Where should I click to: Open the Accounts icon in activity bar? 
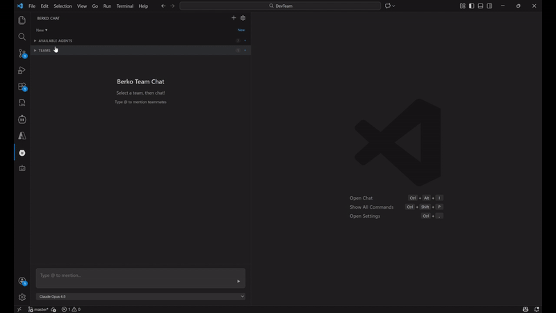click(22, 281)
